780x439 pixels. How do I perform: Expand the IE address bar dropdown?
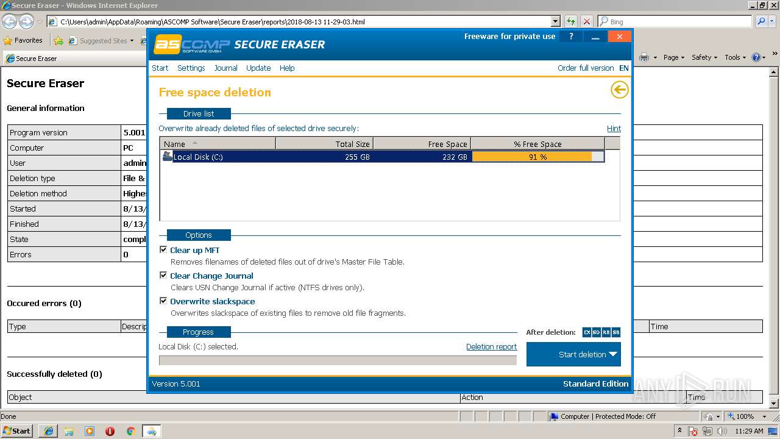555,21
